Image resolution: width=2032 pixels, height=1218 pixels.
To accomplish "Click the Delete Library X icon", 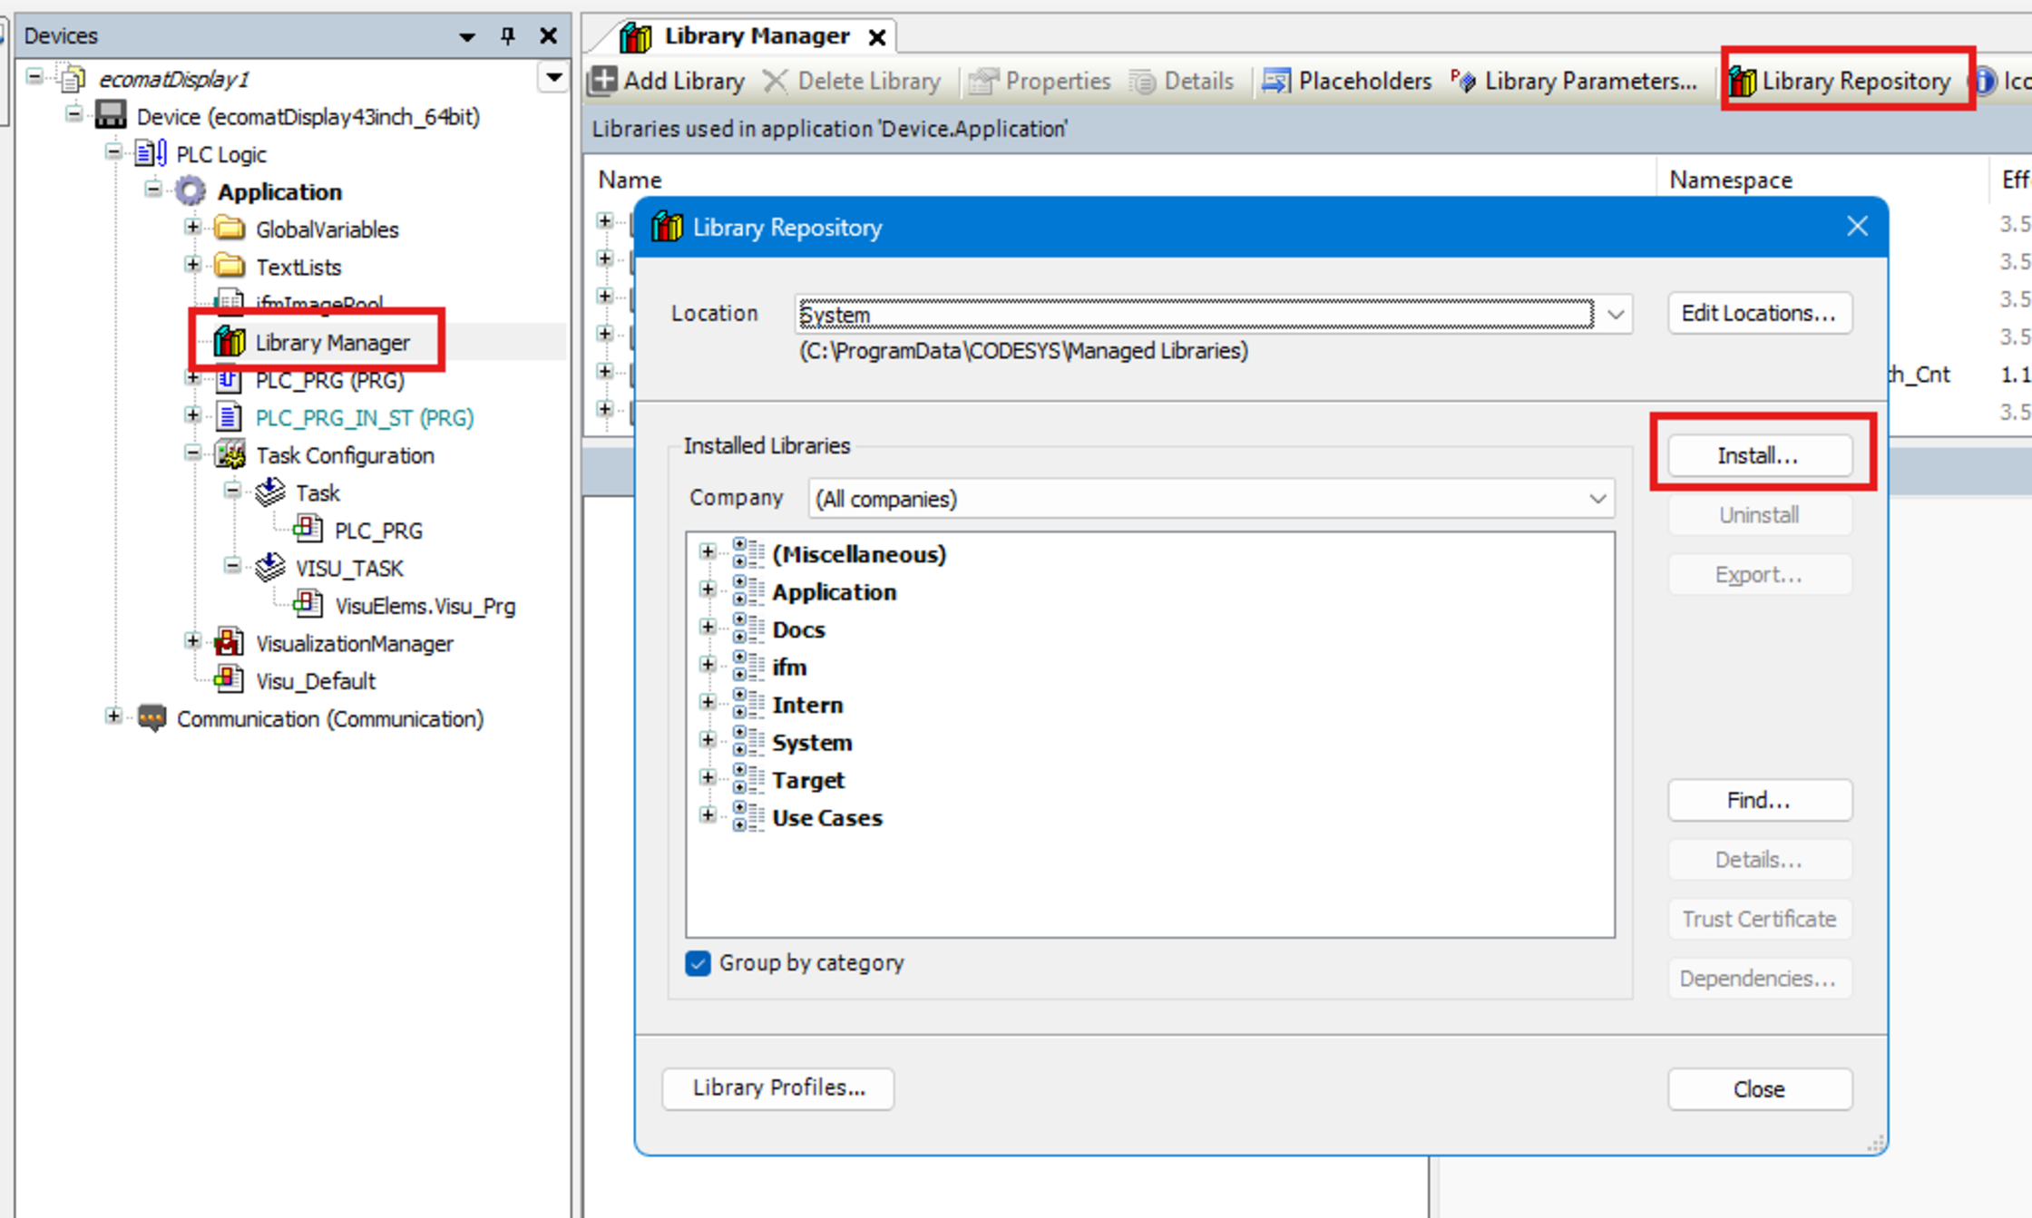I will 776,81.
